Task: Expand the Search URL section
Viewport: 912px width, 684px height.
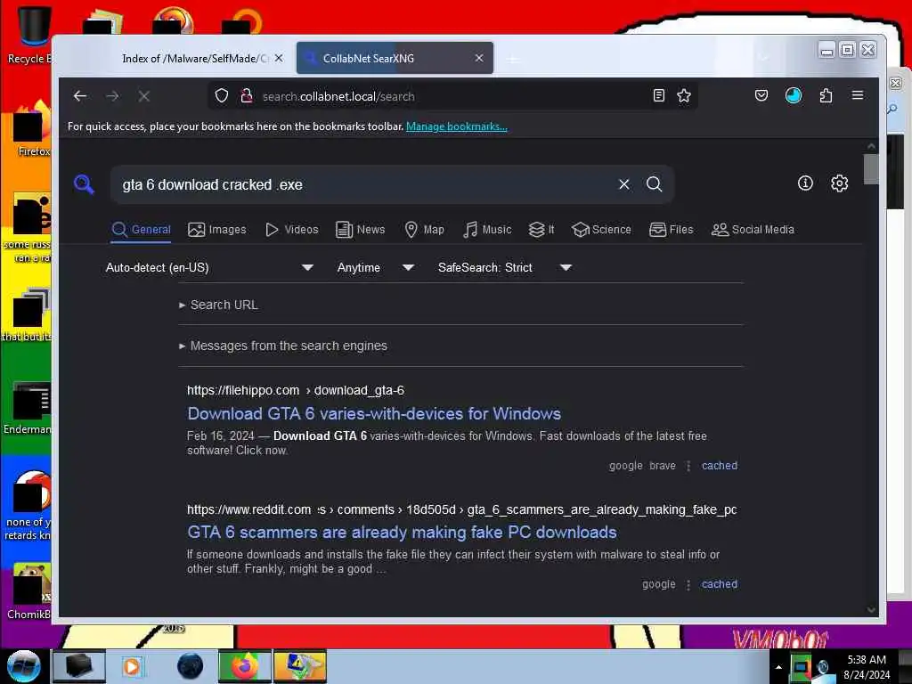Action: (219, 305)
